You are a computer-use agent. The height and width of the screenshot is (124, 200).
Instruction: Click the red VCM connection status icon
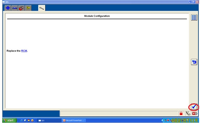tap(195, 113)
